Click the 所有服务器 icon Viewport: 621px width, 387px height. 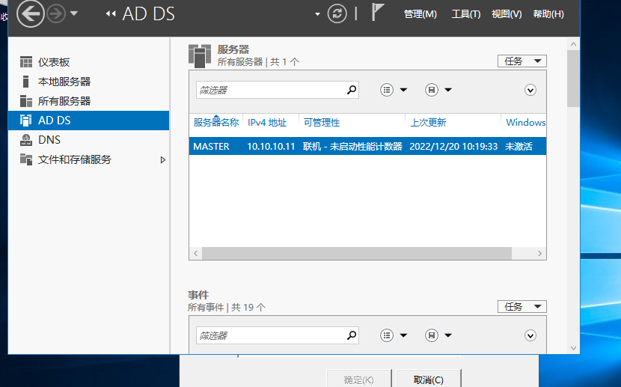[26, 101]
